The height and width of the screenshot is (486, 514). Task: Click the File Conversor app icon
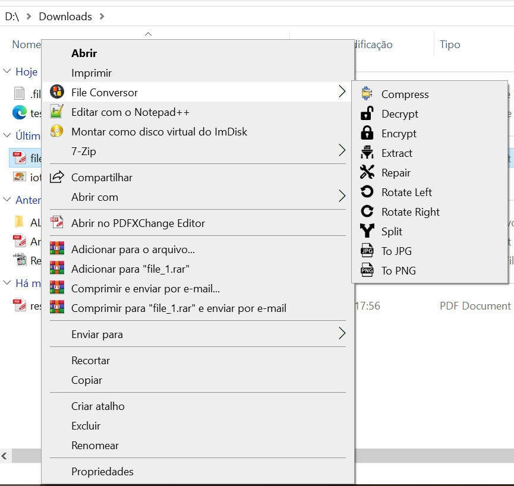pos(56,91)
